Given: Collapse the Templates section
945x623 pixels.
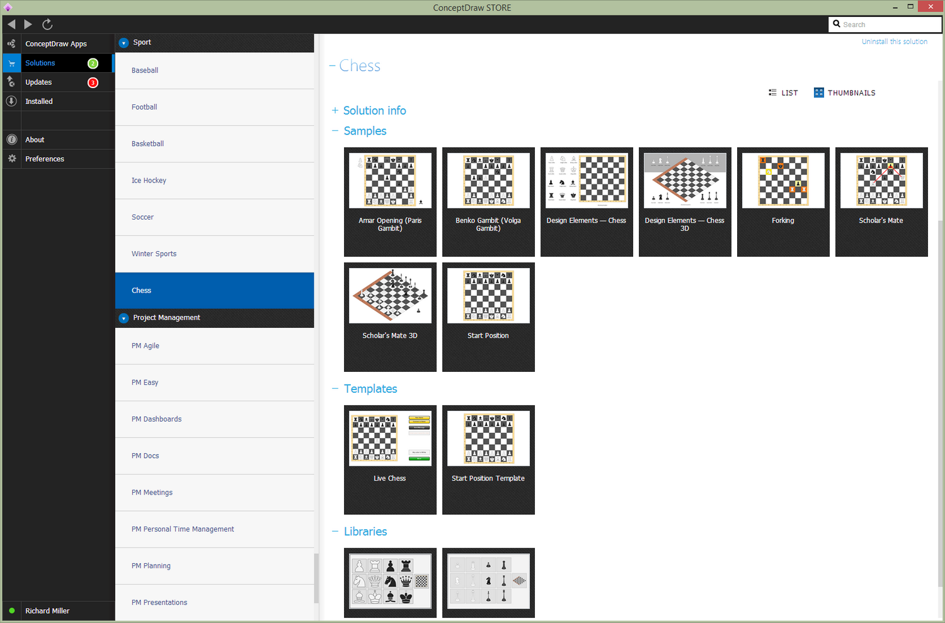Looking at the screenshot, I should pos(335,389).
